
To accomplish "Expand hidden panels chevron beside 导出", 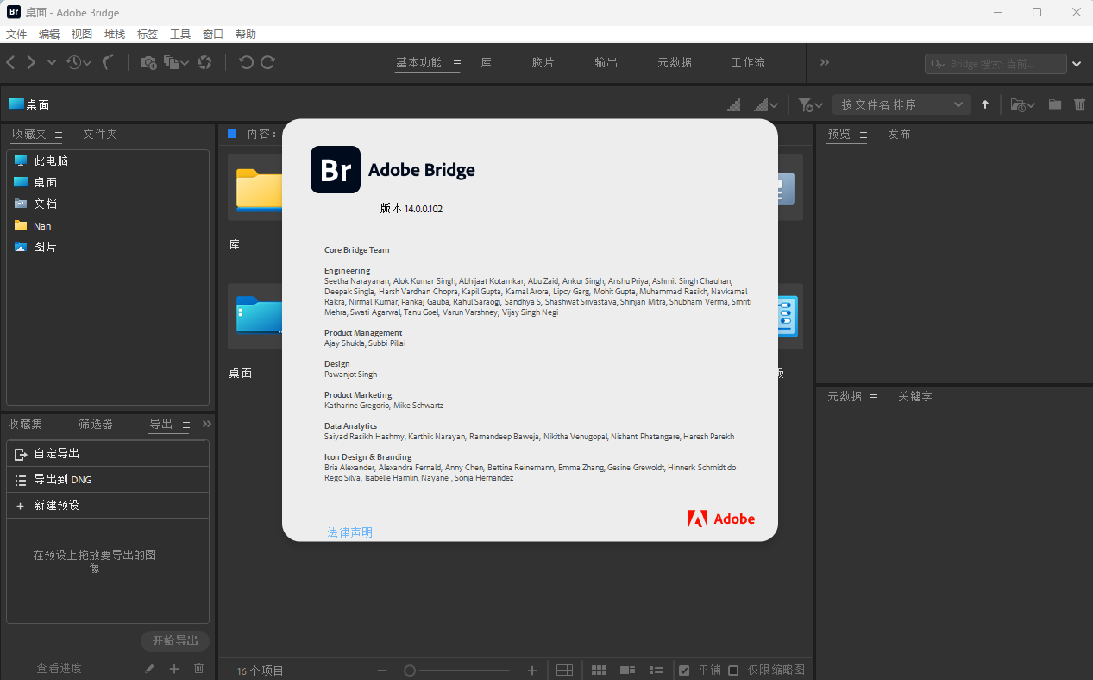I will pyautogui.click(x=207, y=424).
